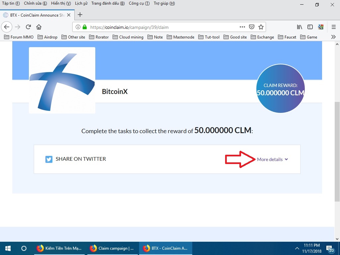
Task: Open Good site bookmark folder
Action: pos(235,37)
